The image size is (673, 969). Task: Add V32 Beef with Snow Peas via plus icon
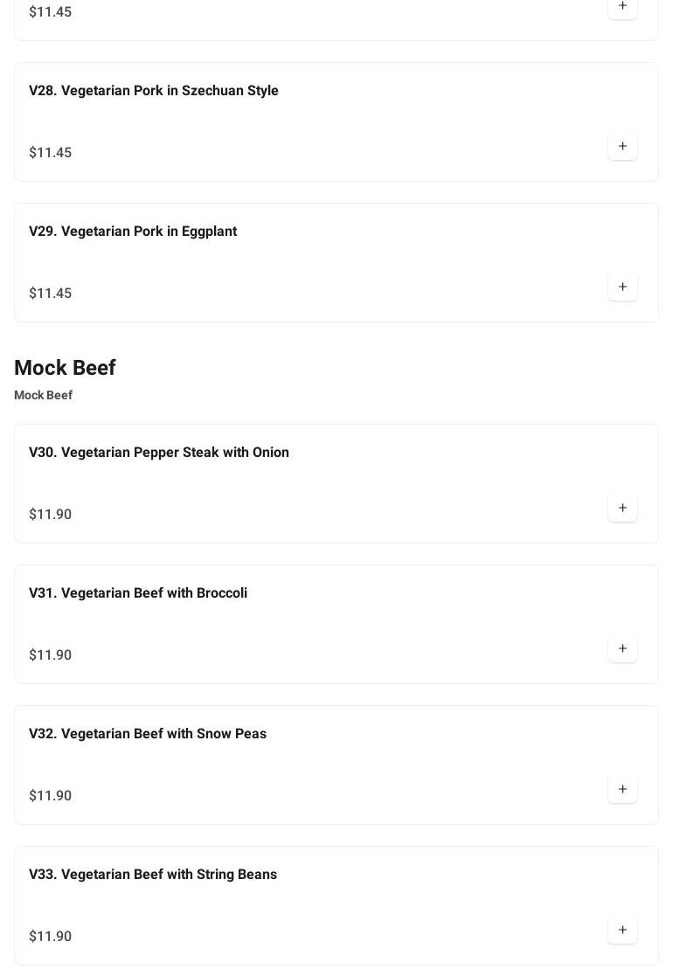pyautogui.click(x=622, y=789)
